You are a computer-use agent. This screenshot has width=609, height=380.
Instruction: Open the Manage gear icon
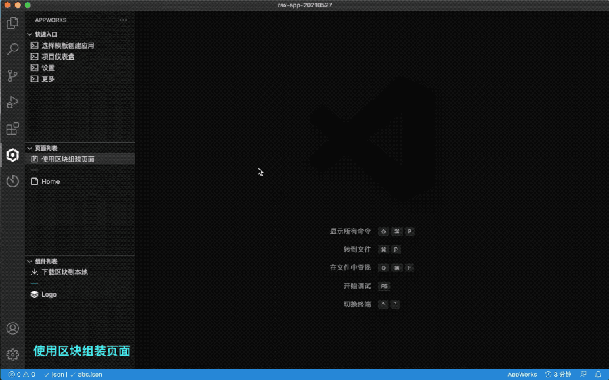(x=12, y=354)
